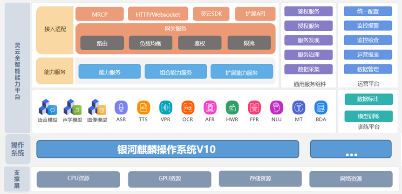The width and height of the screenshot is (402, 194).
Task: Click the 网络资源 box
Action: pyautogui.click(x=351, y=179)
